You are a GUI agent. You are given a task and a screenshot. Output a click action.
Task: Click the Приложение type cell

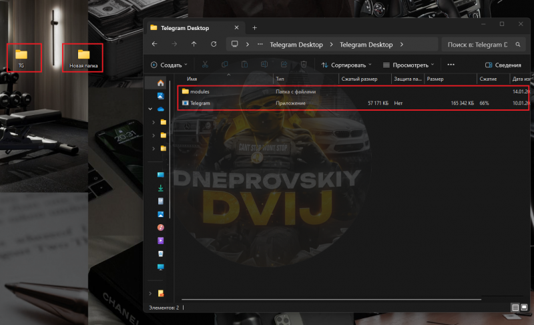[290, 103]
